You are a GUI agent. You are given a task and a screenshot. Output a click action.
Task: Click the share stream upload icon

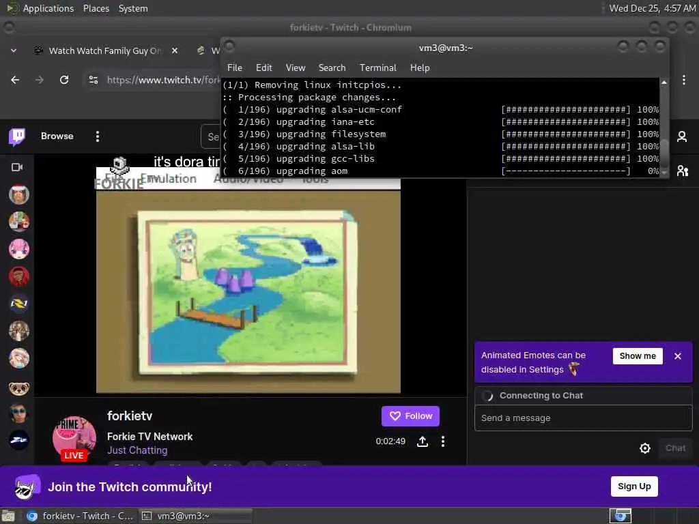click(422, 441)
